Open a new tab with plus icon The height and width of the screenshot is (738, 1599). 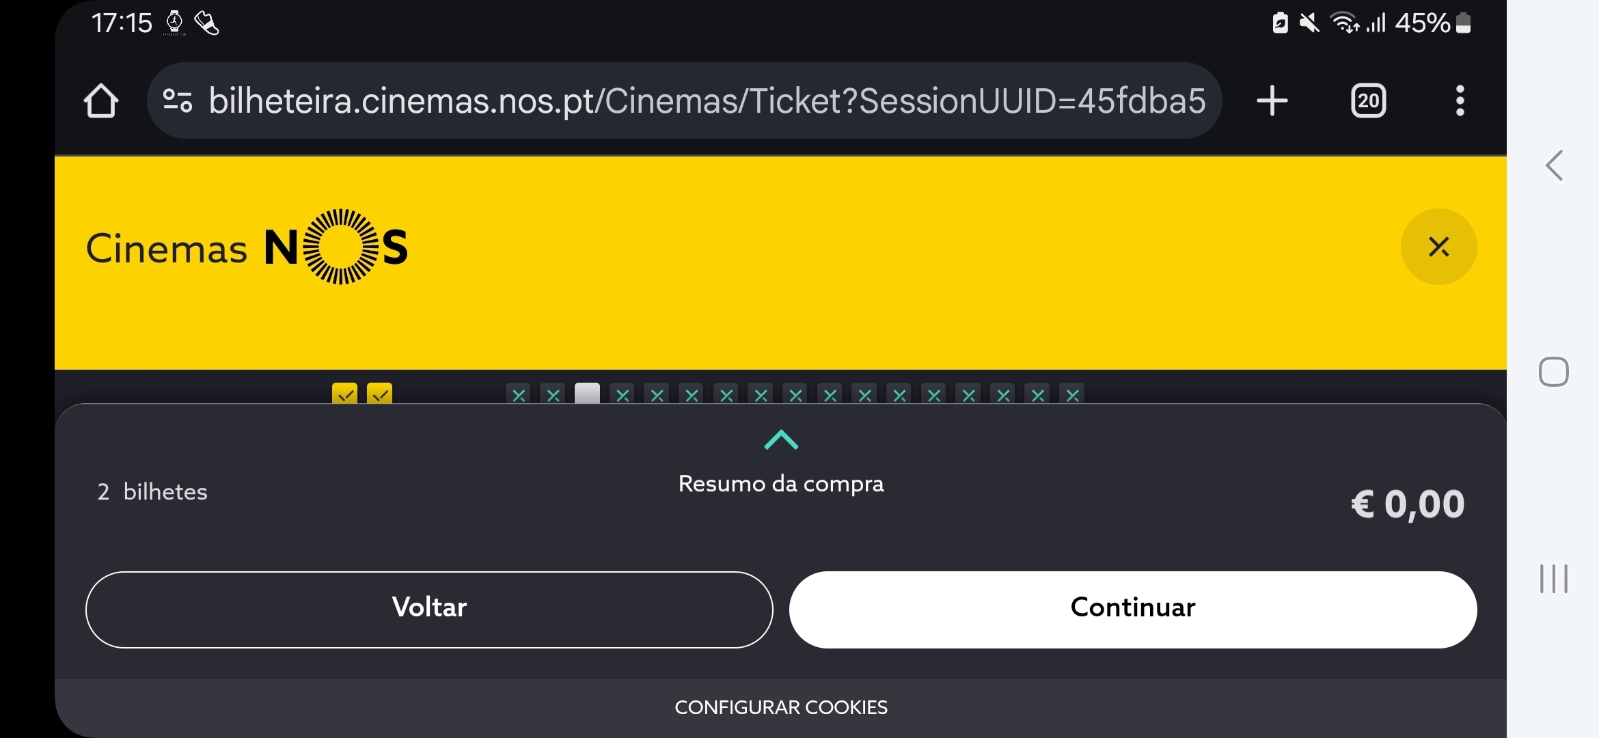pos(1272,101)
